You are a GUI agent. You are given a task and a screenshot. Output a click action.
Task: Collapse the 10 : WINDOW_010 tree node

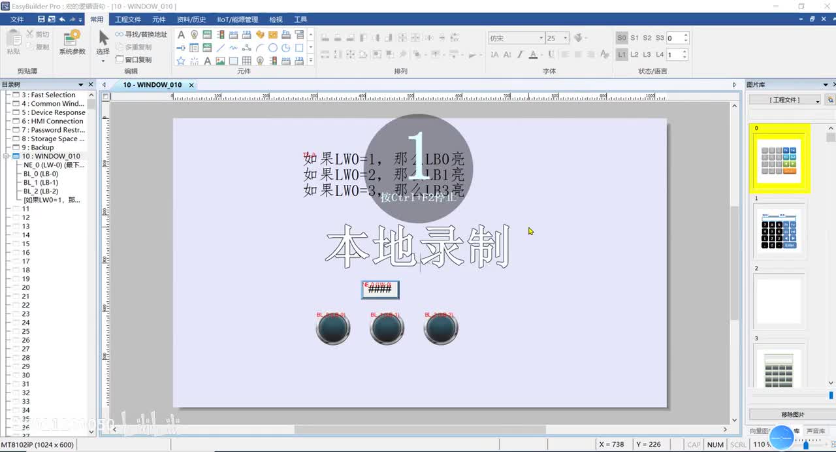7,156
